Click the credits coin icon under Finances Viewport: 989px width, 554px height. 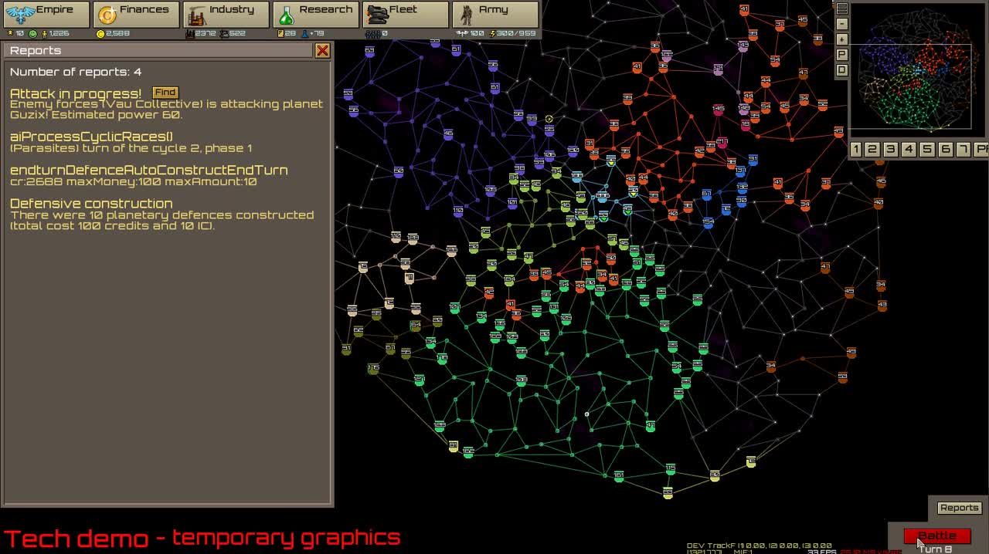click(x=100, y=34)
